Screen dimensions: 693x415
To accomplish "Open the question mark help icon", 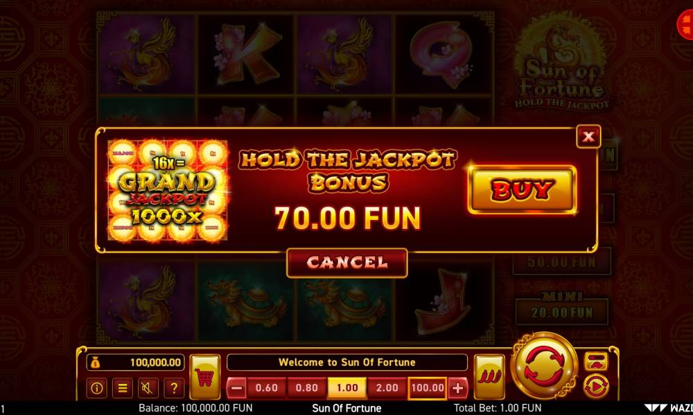I will click(174, 388).
